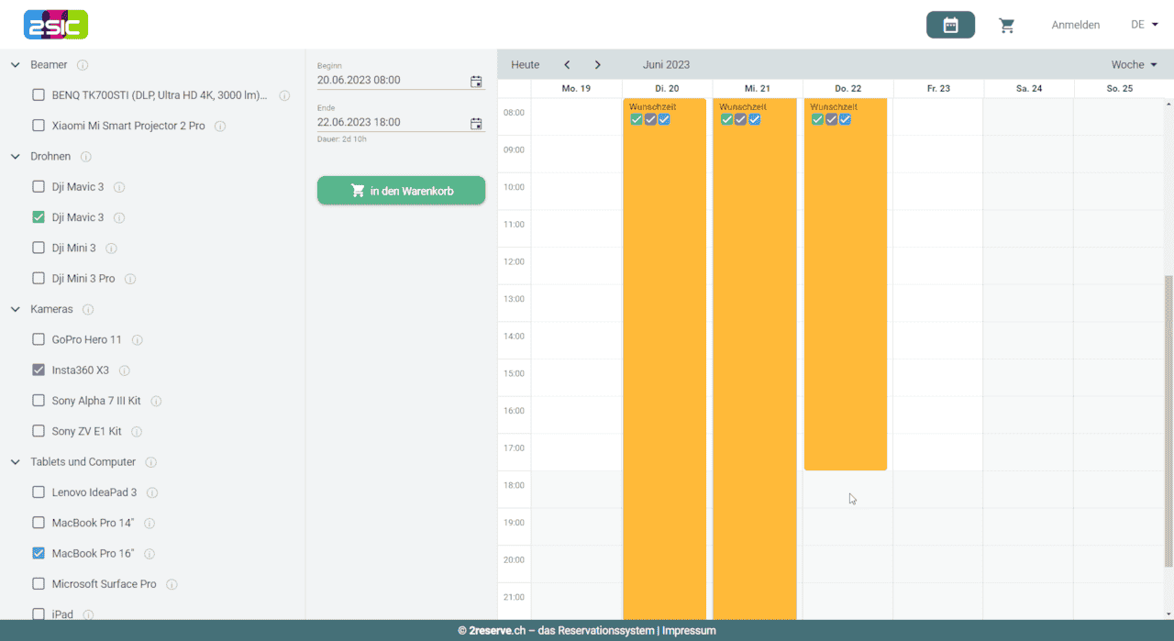Click the 2sic logo
Screen dimensions: 1174x641
56,25
